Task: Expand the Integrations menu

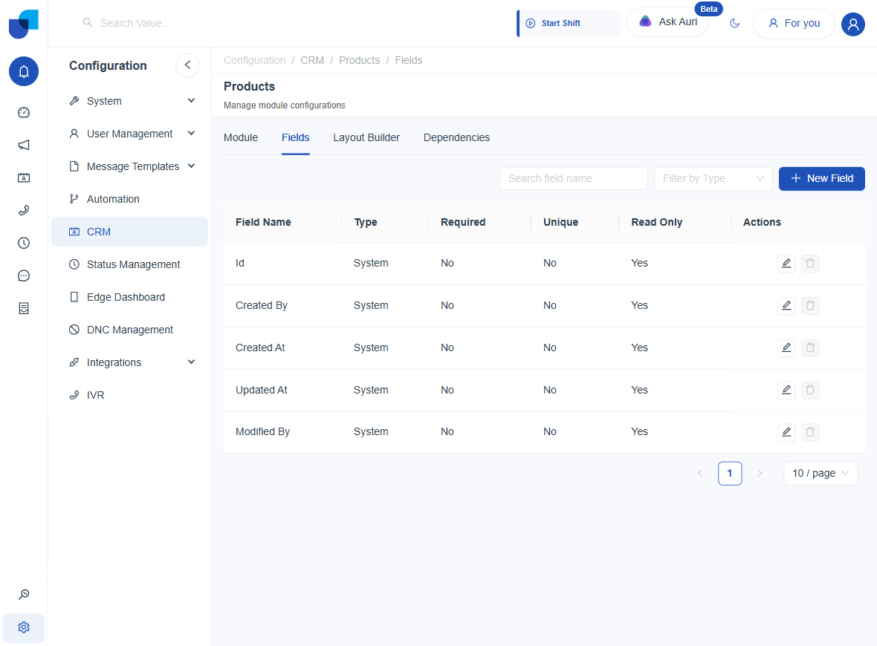Action: (x=130, y=362)
